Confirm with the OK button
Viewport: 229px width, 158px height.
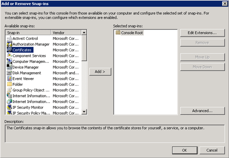(184, 150)
